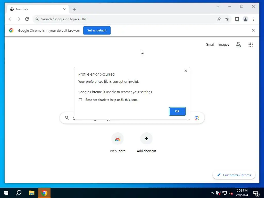The height and width of the screenshot is (198, 264).
Task: Open a new tab with plus button
Action: [x=74, y=9]
